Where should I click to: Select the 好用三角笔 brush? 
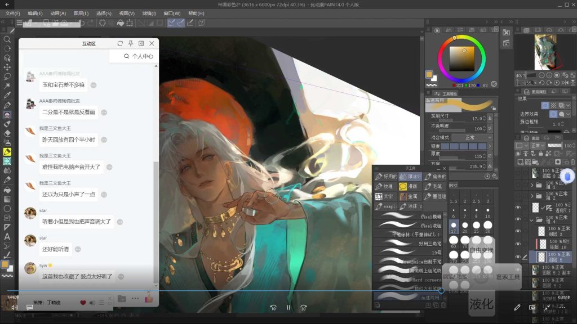410,244
